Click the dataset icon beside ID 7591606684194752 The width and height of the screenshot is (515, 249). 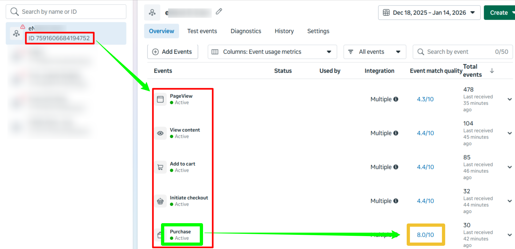16,33
